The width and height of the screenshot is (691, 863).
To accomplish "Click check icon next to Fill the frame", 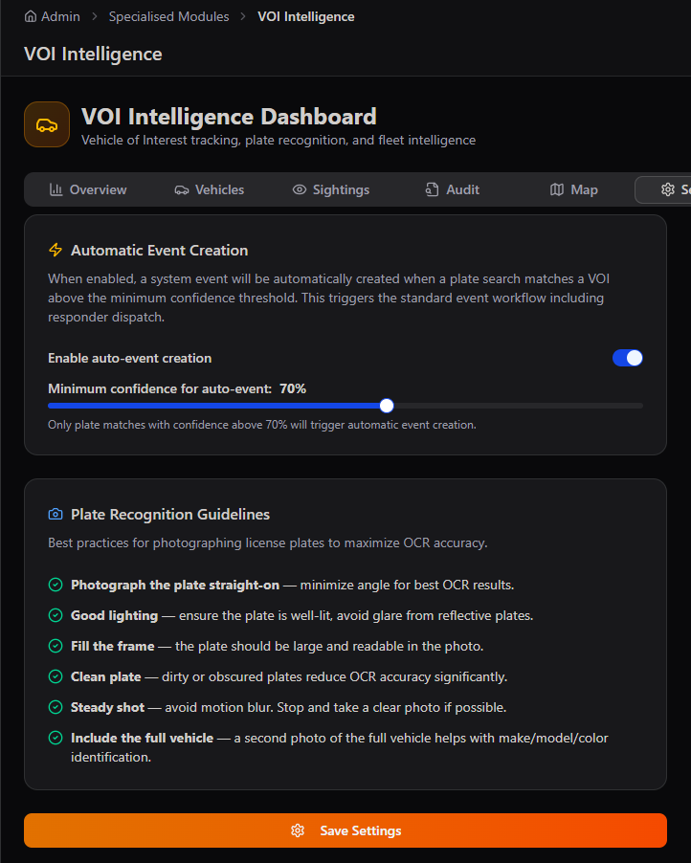I will click(x=56, y=646).
